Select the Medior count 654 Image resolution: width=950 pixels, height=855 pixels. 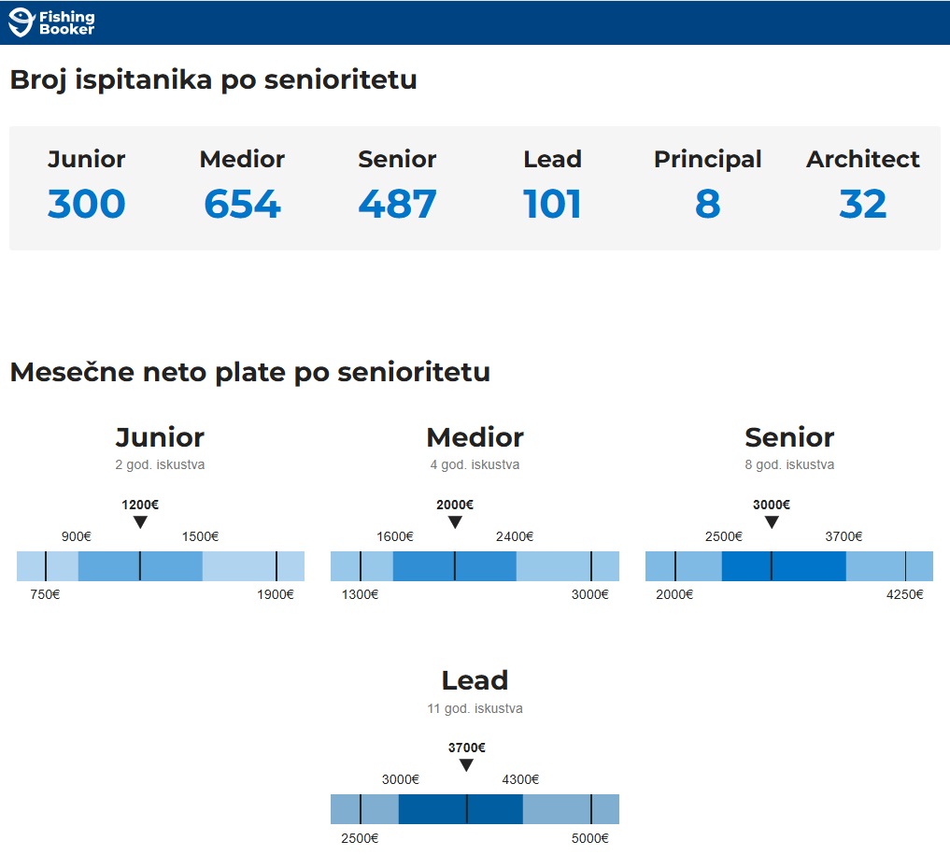click(242, 205)
